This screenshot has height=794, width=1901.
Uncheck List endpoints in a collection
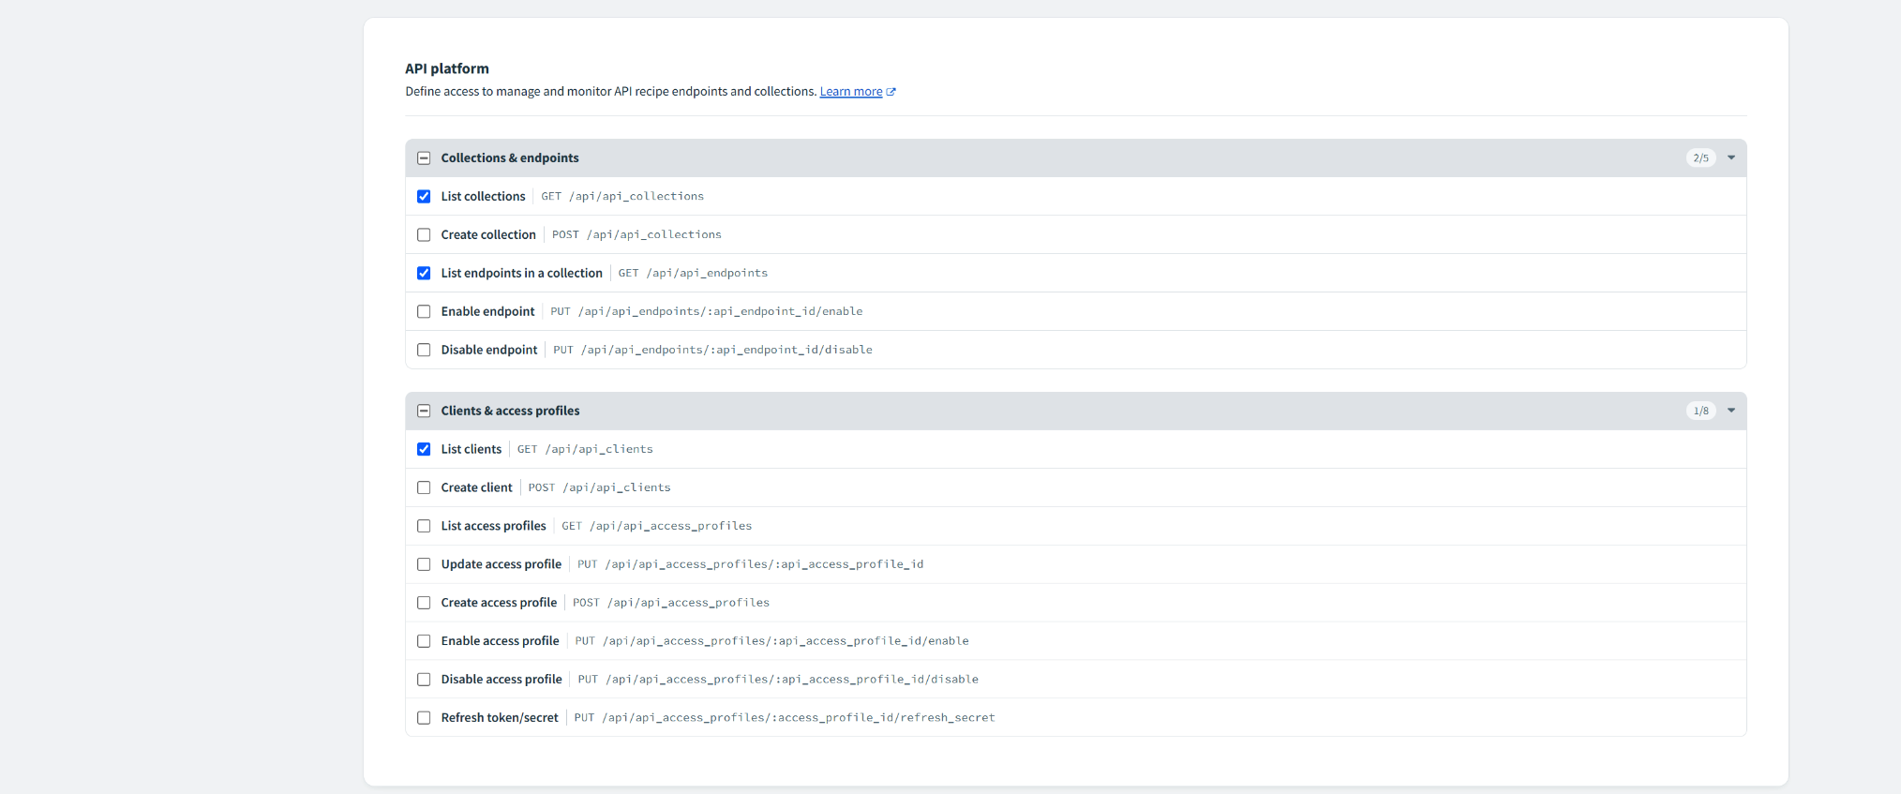coord(424,274)
